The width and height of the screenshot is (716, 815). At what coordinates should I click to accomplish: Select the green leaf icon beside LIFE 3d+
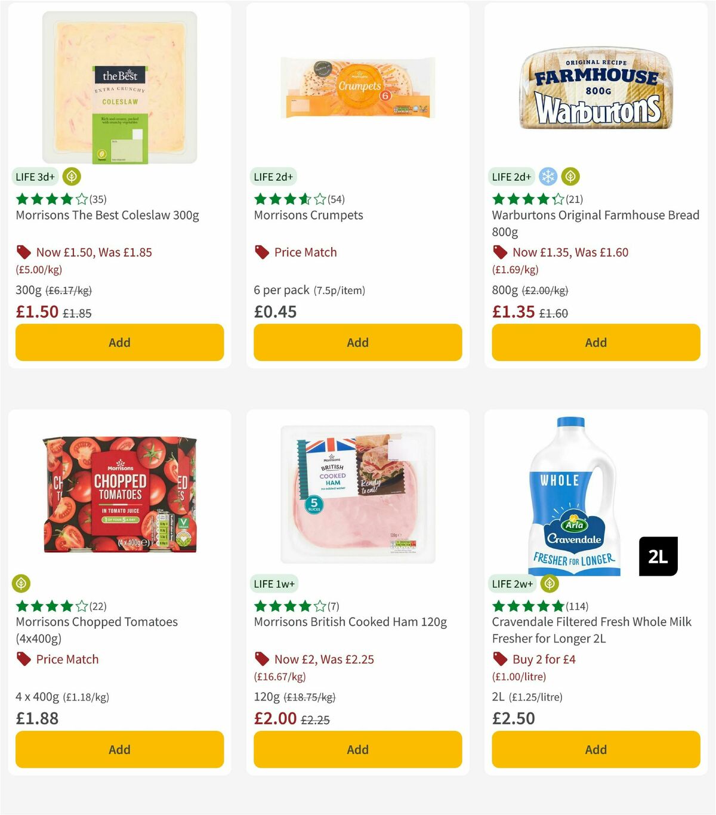point(72,177)
